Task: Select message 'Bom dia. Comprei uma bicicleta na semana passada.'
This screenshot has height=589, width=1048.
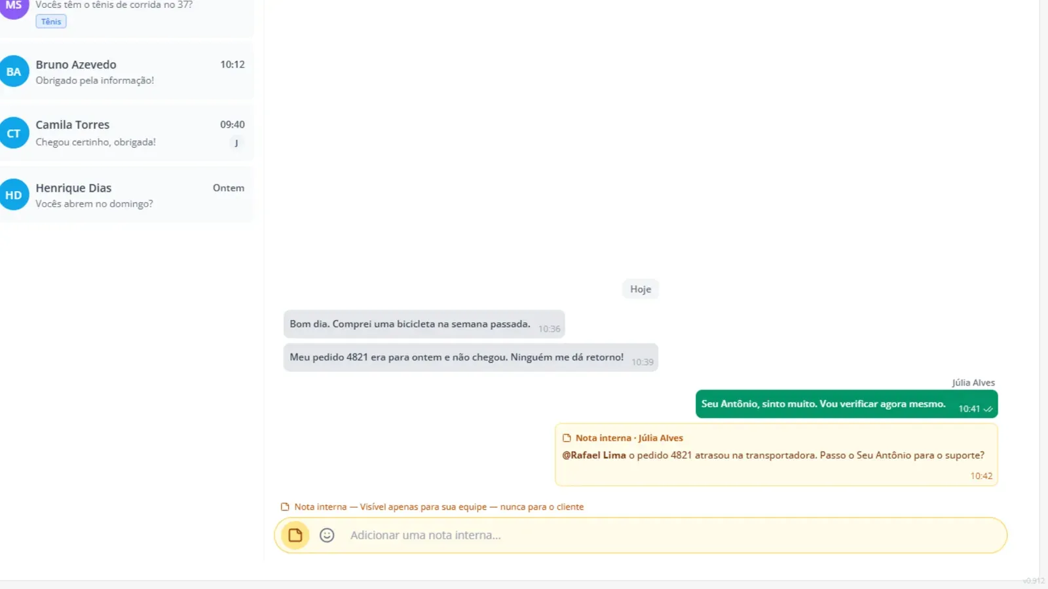Action: point(424,324)
